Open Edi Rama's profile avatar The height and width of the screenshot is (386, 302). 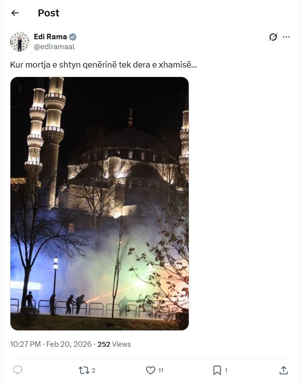click(x=20, y=42)
